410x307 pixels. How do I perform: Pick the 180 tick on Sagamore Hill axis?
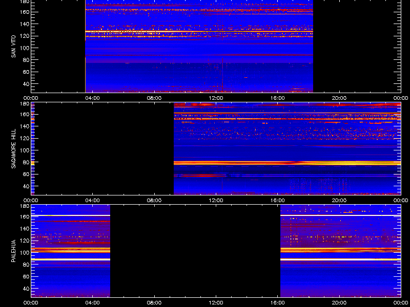(x=25, y=104)
